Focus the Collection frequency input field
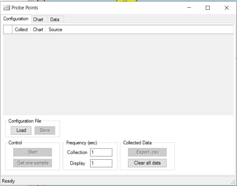This screenshot has width=237, height=186. pyautogui.click(x=101, y=152)
